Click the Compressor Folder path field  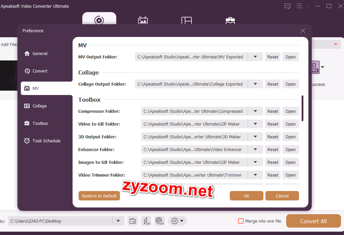click(195, 111)
